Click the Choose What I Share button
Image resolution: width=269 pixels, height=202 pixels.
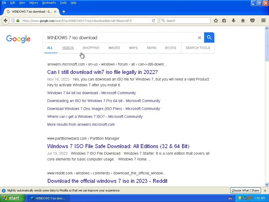click(245, 190)
